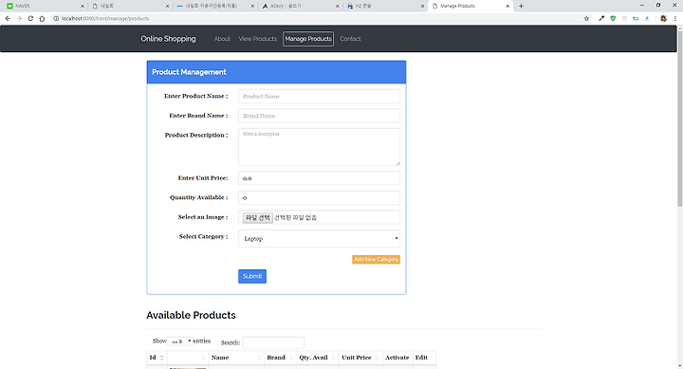This screenshot has width=683, height=369.
Task: Click inside the Product Description textarea
Action: point(319,147)
